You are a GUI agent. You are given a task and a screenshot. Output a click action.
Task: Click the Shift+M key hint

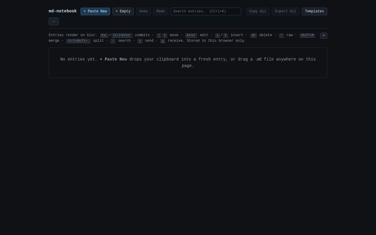307,36
